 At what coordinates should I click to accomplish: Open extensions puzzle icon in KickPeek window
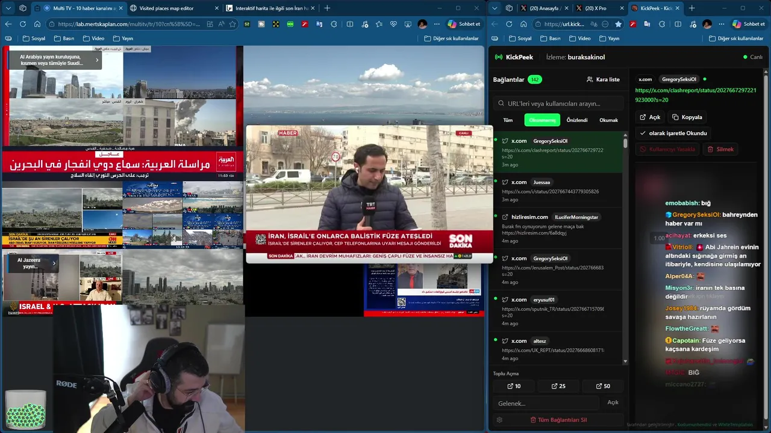tap(663, 24)
